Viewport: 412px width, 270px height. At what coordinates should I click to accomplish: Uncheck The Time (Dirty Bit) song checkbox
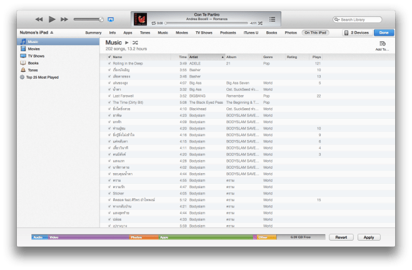[109, 101]
